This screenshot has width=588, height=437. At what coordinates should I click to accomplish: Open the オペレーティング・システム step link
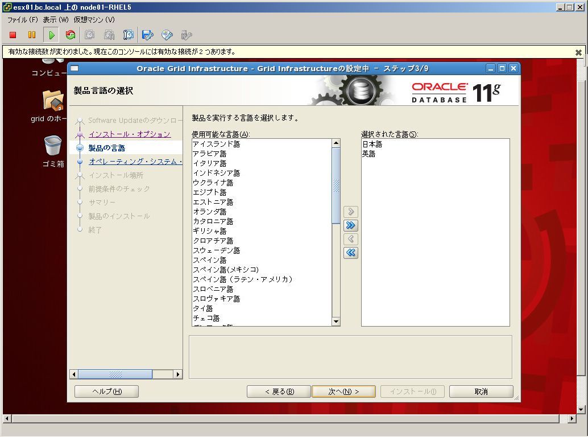click(x=135, y=162)
